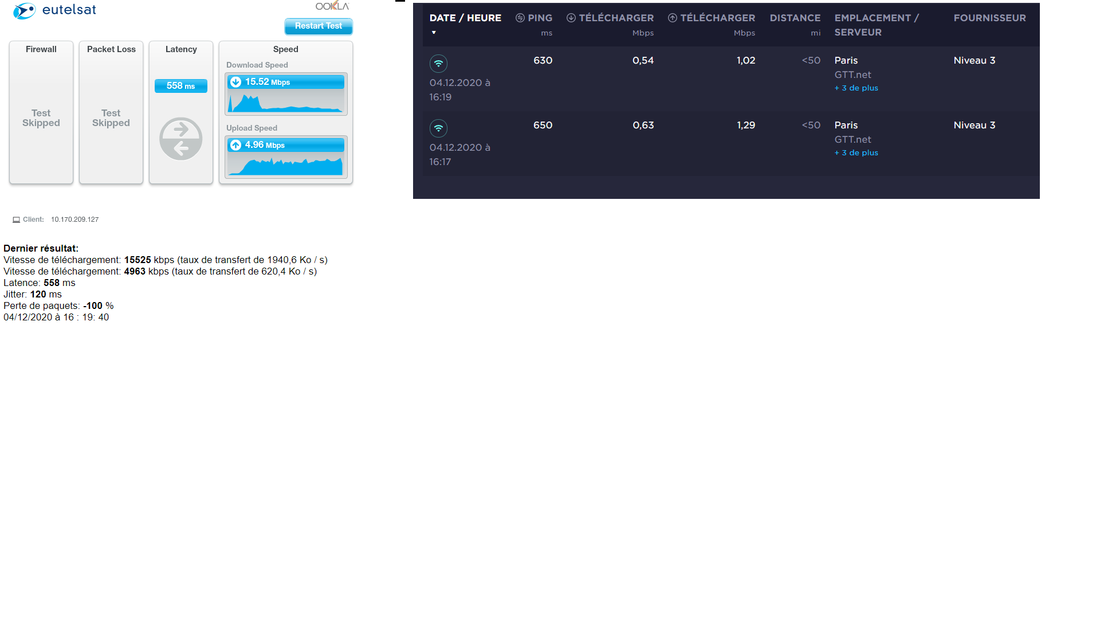Click the upload arrow icon at 4.96 Mbps

click(235, 145)
